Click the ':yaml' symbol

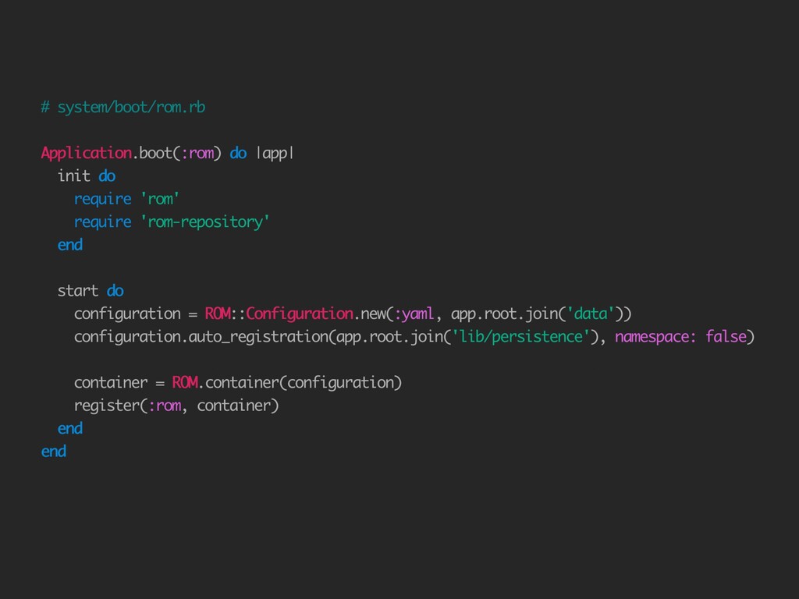(414, 314)
